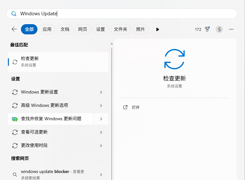Expand the 查看可选更新 chevron

(x=101, y=132)
